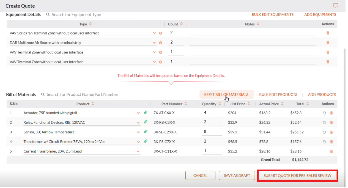Sort equipment by Notes column
Viewport: 348px width, 188px height.
click(x=258, y=24)
